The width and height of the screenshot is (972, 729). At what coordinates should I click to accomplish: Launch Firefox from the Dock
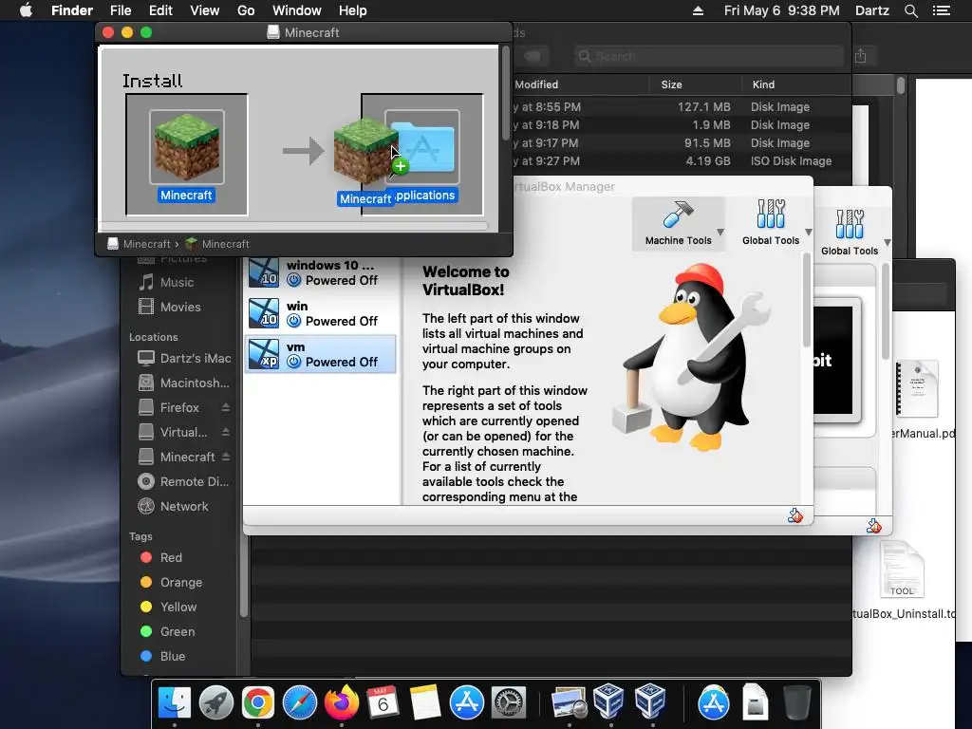tap(342, 703)
